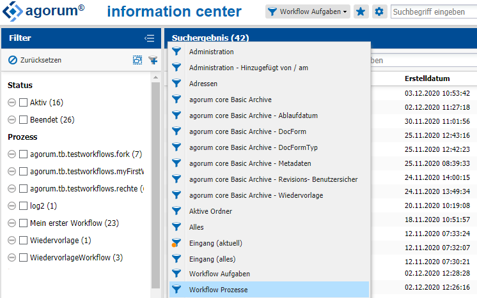Select agorum core Basic Archive - Metadaten
Image resolution: width=477 pixels, height=298 pixels.
(250, 163)
